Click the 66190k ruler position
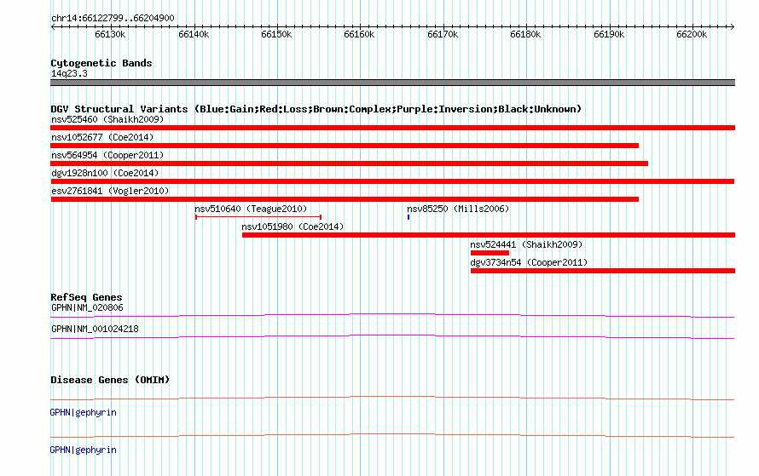The height and width of the screenshot is (476, 759). click(609, 34)
